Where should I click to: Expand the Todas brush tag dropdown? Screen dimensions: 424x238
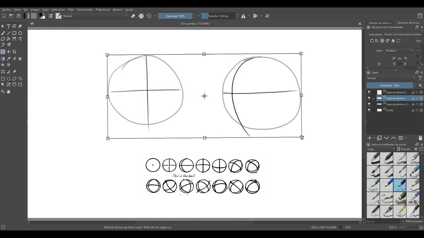point(381,149)
